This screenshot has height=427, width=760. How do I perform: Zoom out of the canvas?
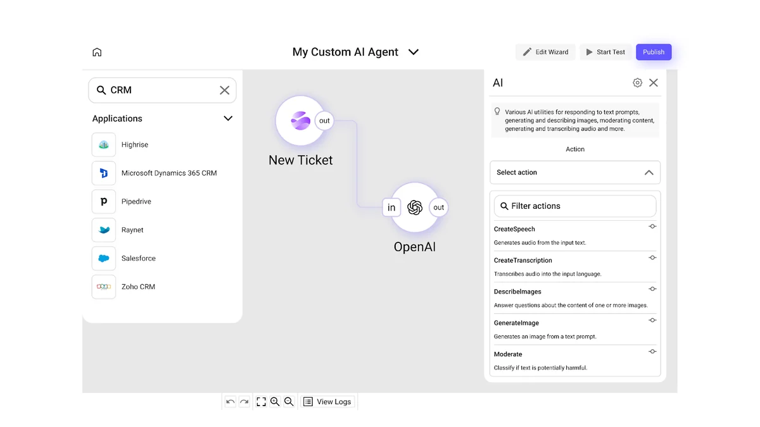point(289,402)
